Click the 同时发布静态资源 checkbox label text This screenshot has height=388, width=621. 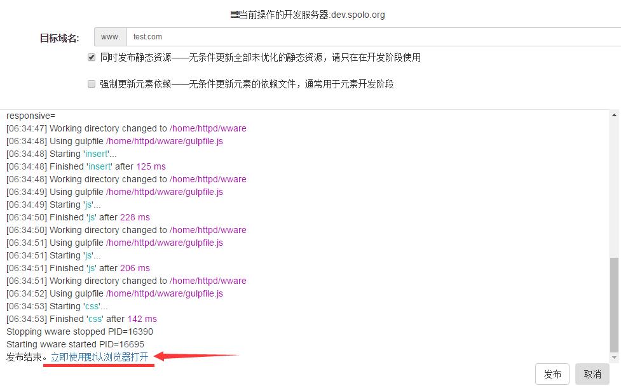coord(260,57)
